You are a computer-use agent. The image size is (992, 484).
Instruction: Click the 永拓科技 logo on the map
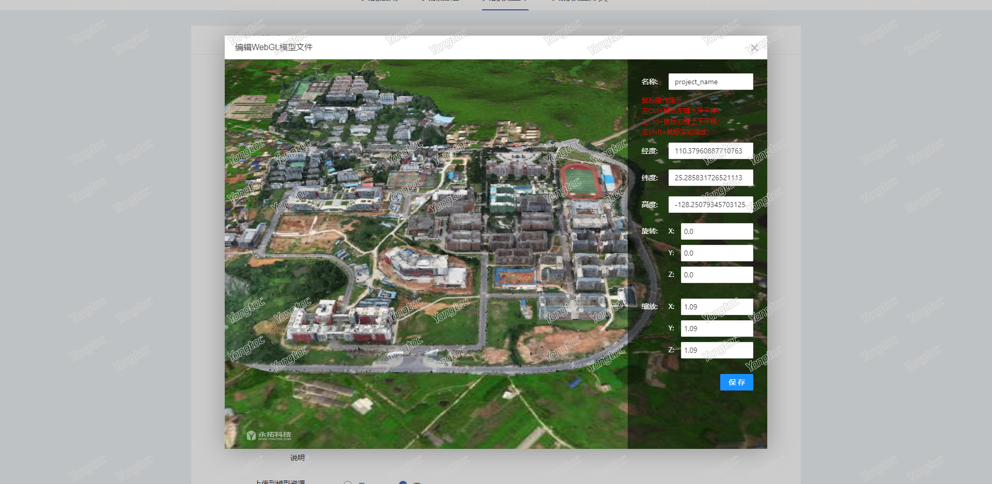coord(269,435)
